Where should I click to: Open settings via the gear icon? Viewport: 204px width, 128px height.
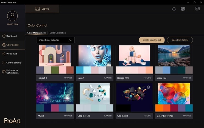[x=183, y=9]
